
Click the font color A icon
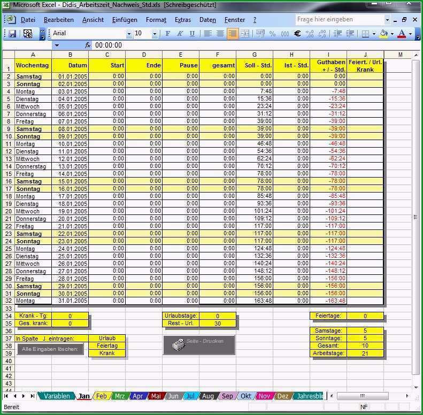402,34
